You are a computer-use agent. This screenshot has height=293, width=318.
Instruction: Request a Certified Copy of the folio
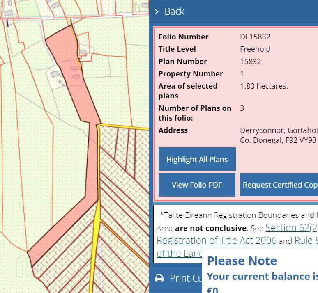[x=279, y=185]
